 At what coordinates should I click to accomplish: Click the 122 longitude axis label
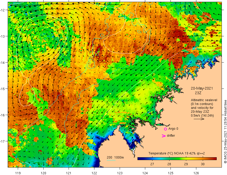point(94,173)
